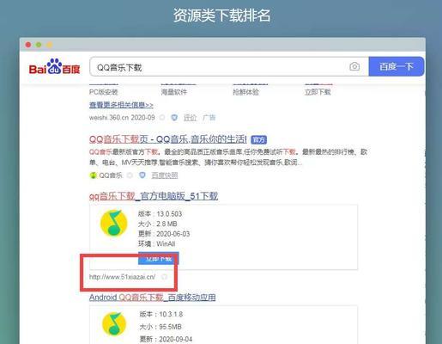Click small circle icon after weishi.360.cn date

tap(162, 118)
